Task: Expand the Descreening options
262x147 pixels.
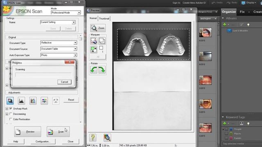Action: pos(7,114)
